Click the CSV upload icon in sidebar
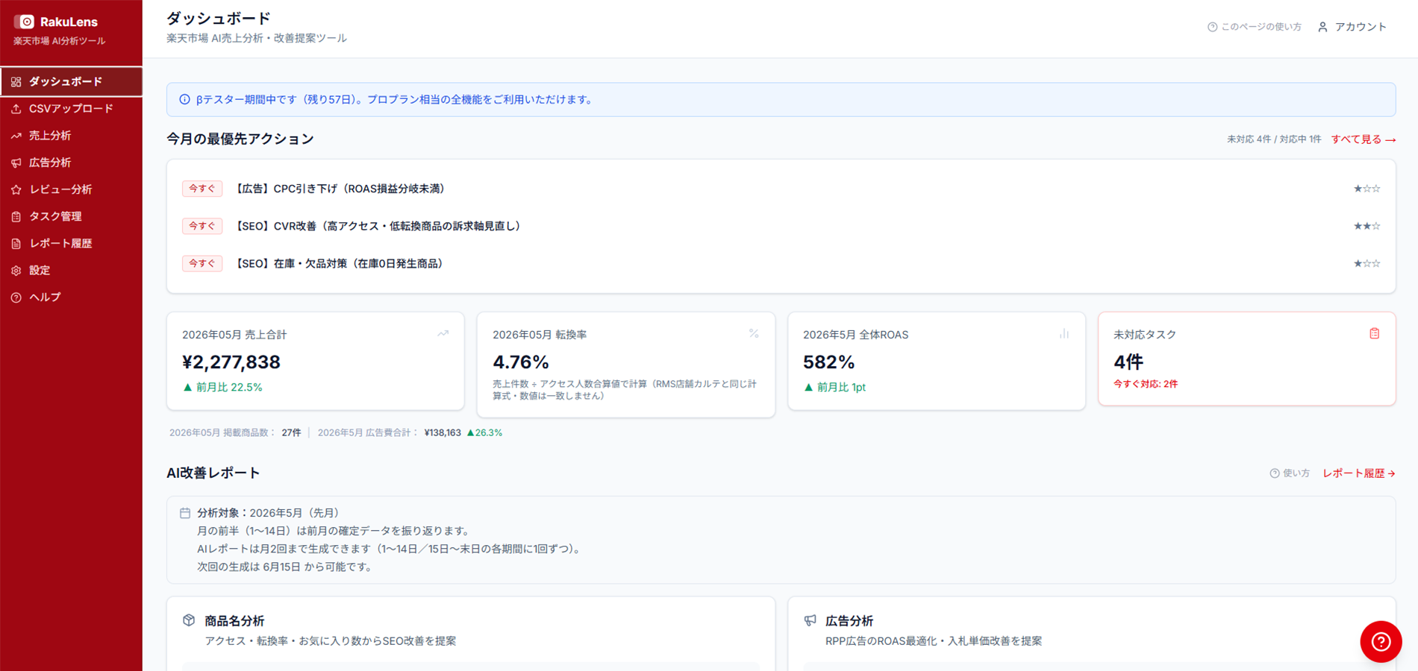 click(16, 109)
